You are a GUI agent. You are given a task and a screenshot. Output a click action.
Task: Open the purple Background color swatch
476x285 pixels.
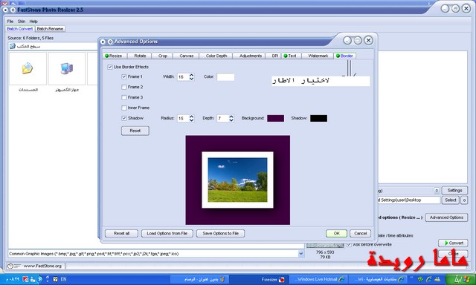(276, 118)
